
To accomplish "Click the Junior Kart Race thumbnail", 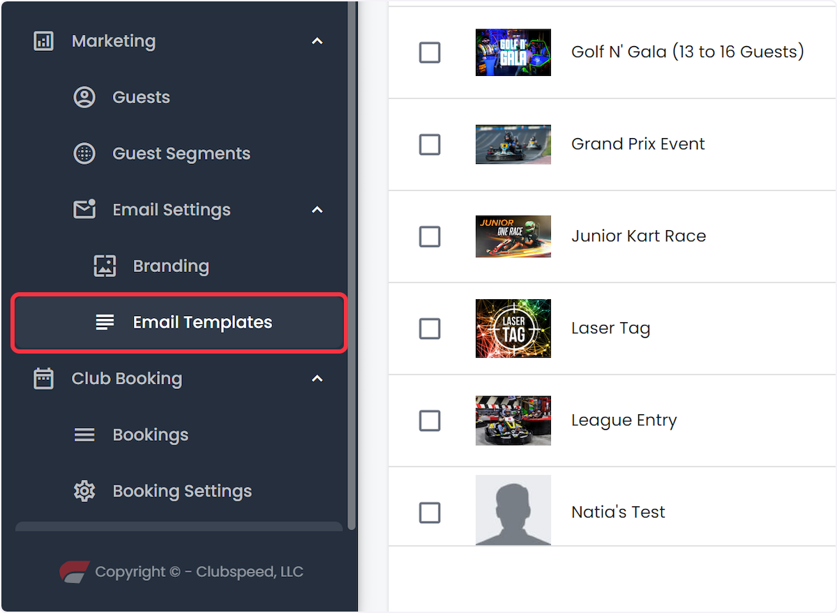I will click(513, 236).
